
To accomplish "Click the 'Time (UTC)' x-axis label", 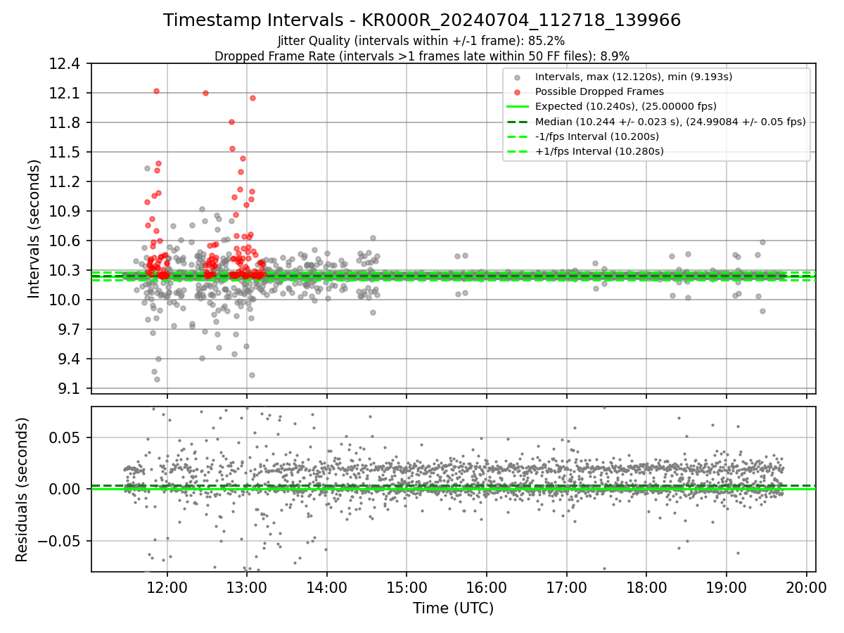I will [x=454, y=608].
